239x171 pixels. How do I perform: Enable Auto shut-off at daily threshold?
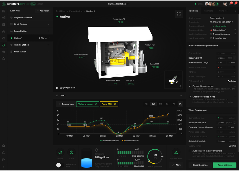tap(190, 151)
